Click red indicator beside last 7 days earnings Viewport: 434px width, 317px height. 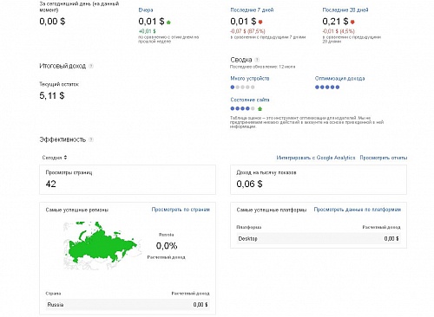(x=260, y=22)
